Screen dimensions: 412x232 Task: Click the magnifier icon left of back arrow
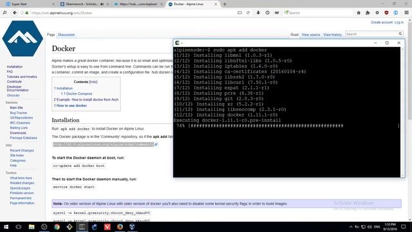(x=5, y=13)
